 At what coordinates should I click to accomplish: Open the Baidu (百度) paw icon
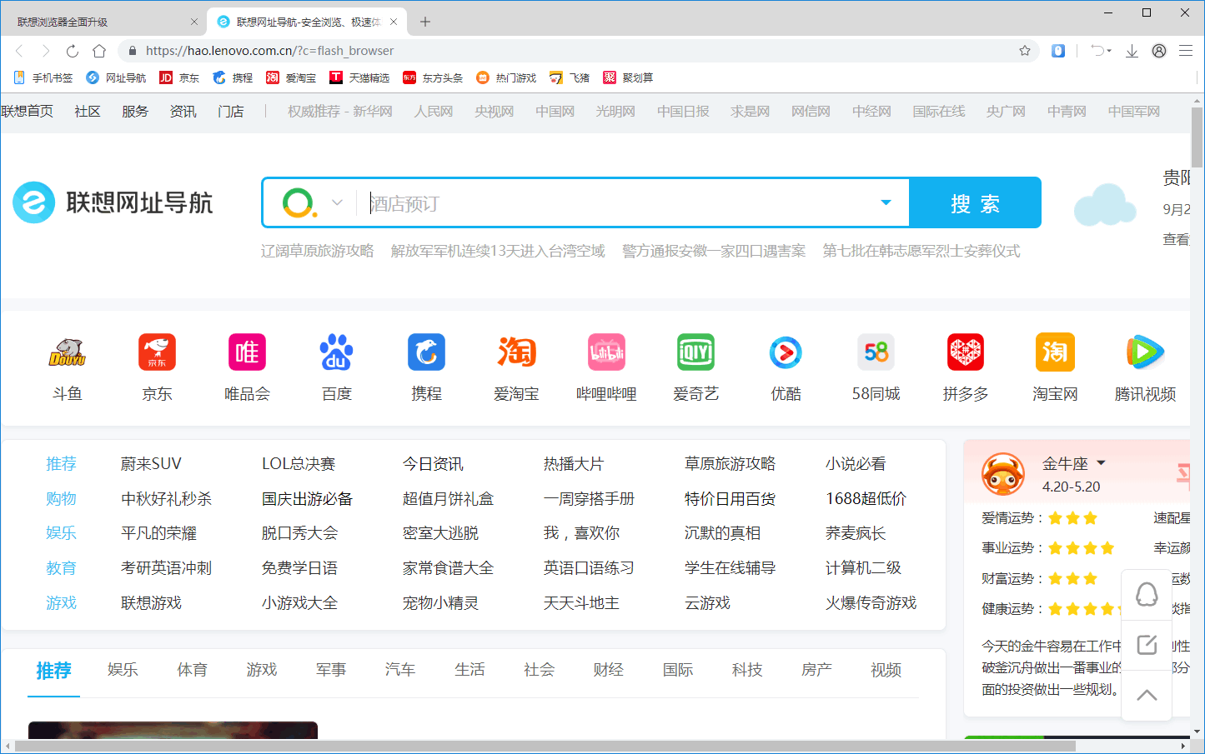337,352
